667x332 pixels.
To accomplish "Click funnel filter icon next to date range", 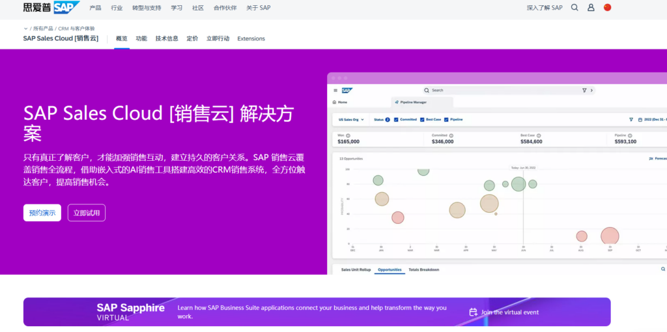I will (x=631, y=119).
